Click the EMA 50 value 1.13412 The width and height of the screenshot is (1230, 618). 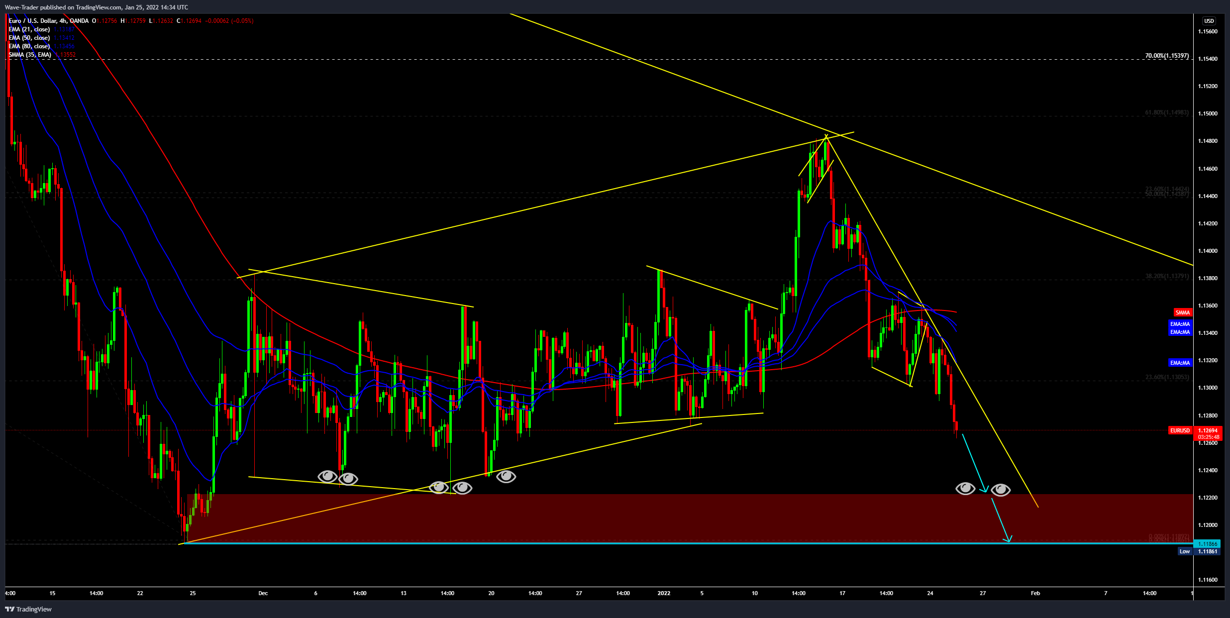[x=64, y=38]
